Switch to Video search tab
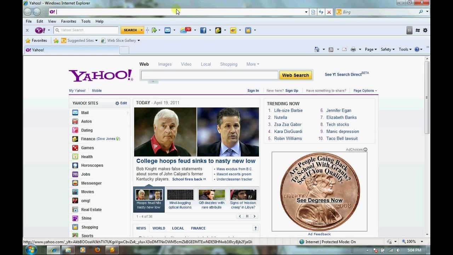Image resolution: width=453 pixels, height=255 pixels. 186,64
